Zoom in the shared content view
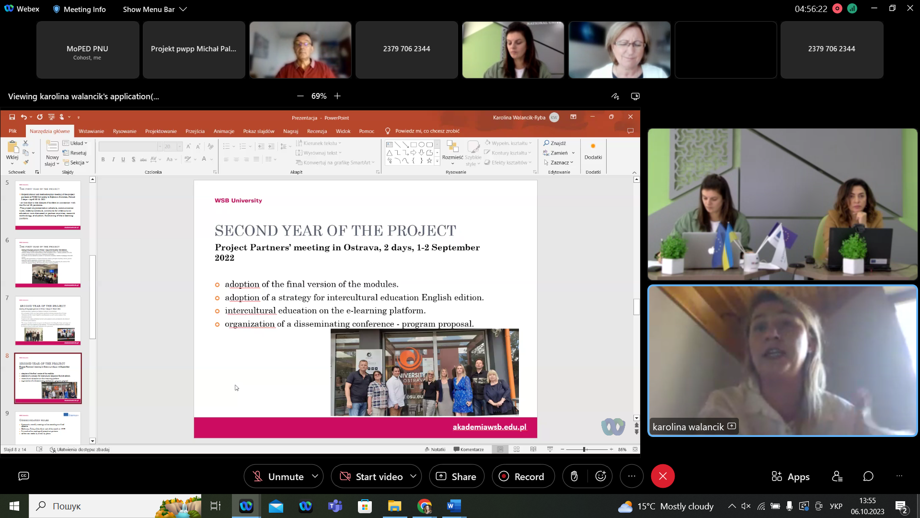 coord(337,96)
